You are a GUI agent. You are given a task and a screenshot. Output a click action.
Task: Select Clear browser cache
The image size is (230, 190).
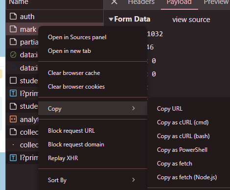92,73
